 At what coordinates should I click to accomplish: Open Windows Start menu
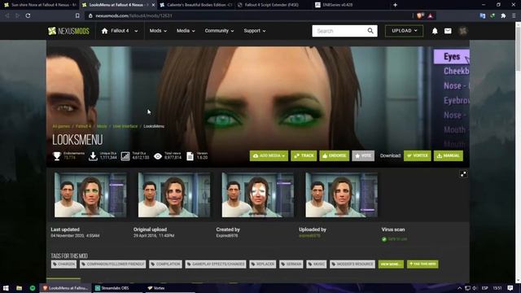(x=6, y=288)
